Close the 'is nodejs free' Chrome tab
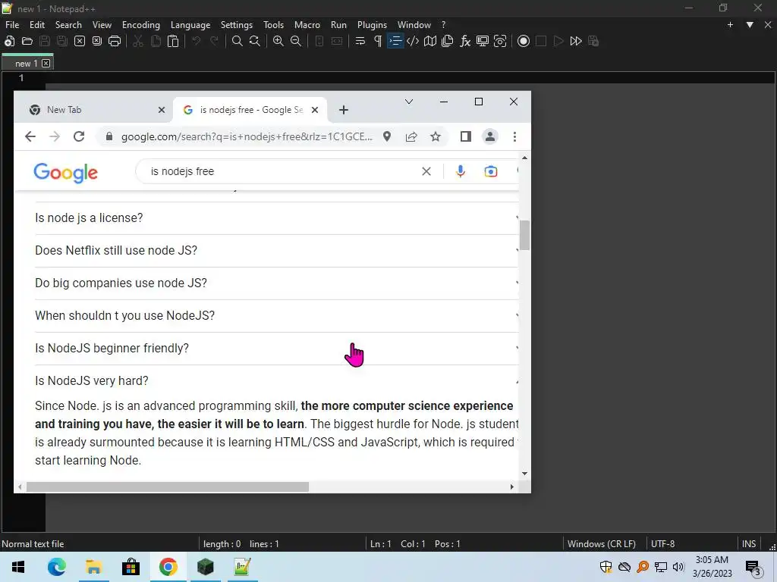The height and width of the screenshot is (582, 777). click(315, 110)
